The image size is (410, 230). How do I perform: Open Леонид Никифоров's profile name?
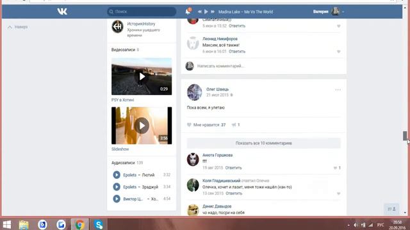220,38
